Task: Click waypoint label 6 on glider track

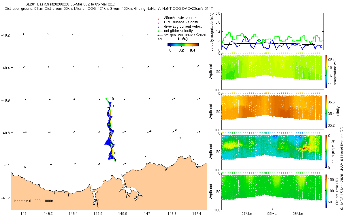Action: (114, 107)
